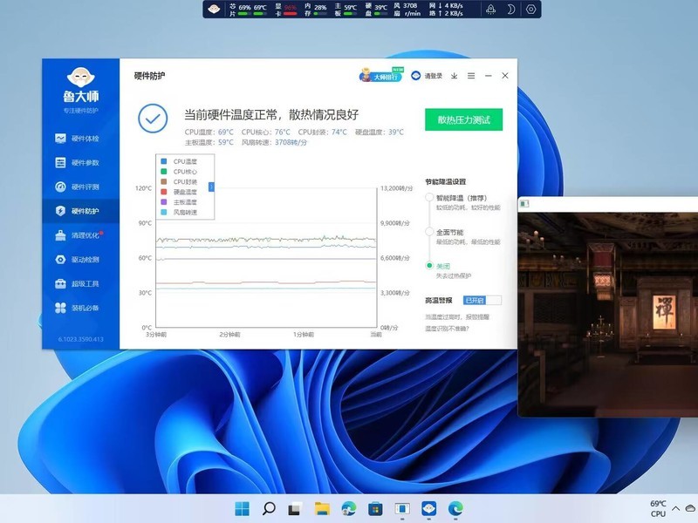Open 驱动检测 driver check section
Image resolution: width=698 pixels, height=523 pixels.
click(77, 260)
